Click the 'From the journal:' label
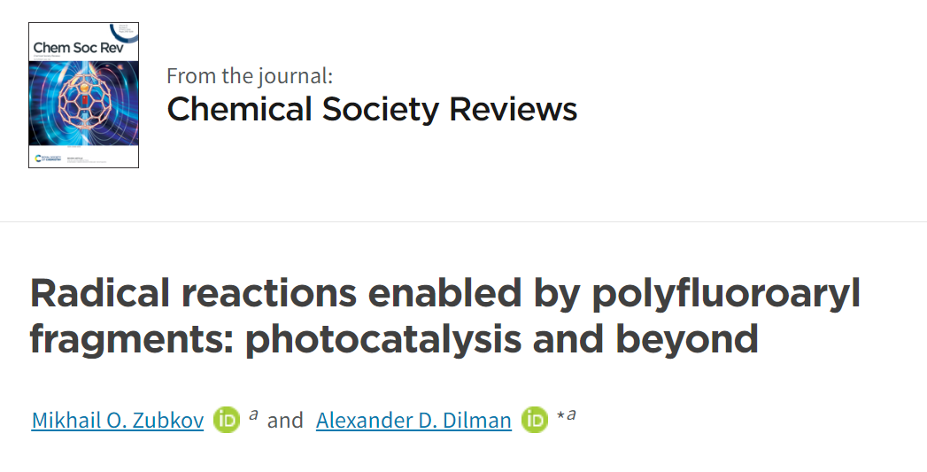The height and width of the screenshot is (472, 927). tap(250, 75)
